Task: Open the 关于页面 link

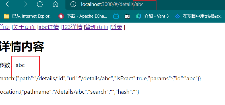Action: point(24,27)
